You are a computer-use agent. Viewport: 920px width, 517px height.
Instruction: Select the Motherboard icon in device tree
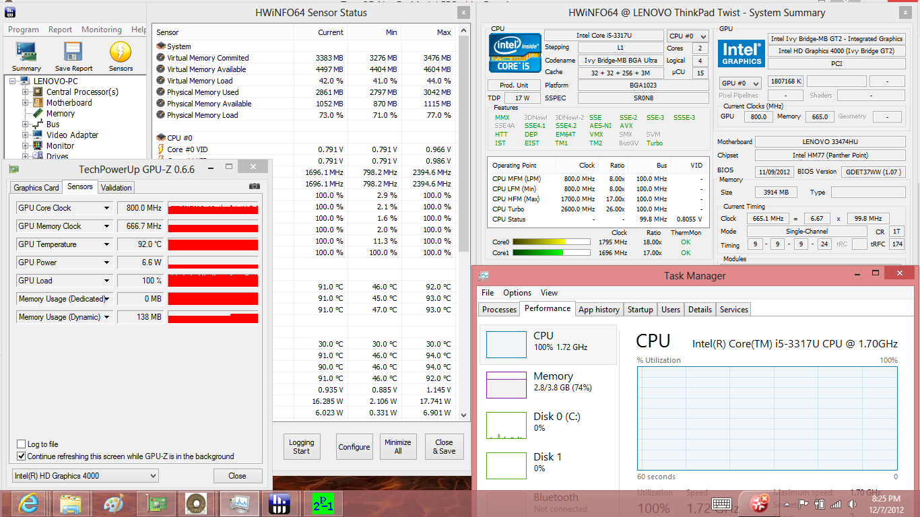[39, 103]
